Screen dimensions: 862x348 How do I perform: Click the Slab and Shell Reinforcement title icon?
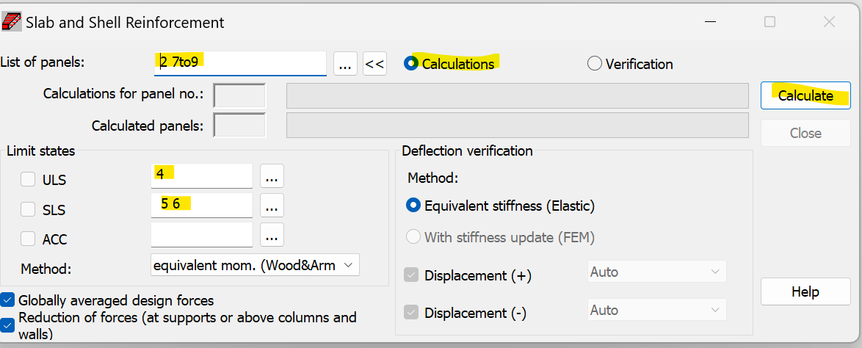click(12, 22)
